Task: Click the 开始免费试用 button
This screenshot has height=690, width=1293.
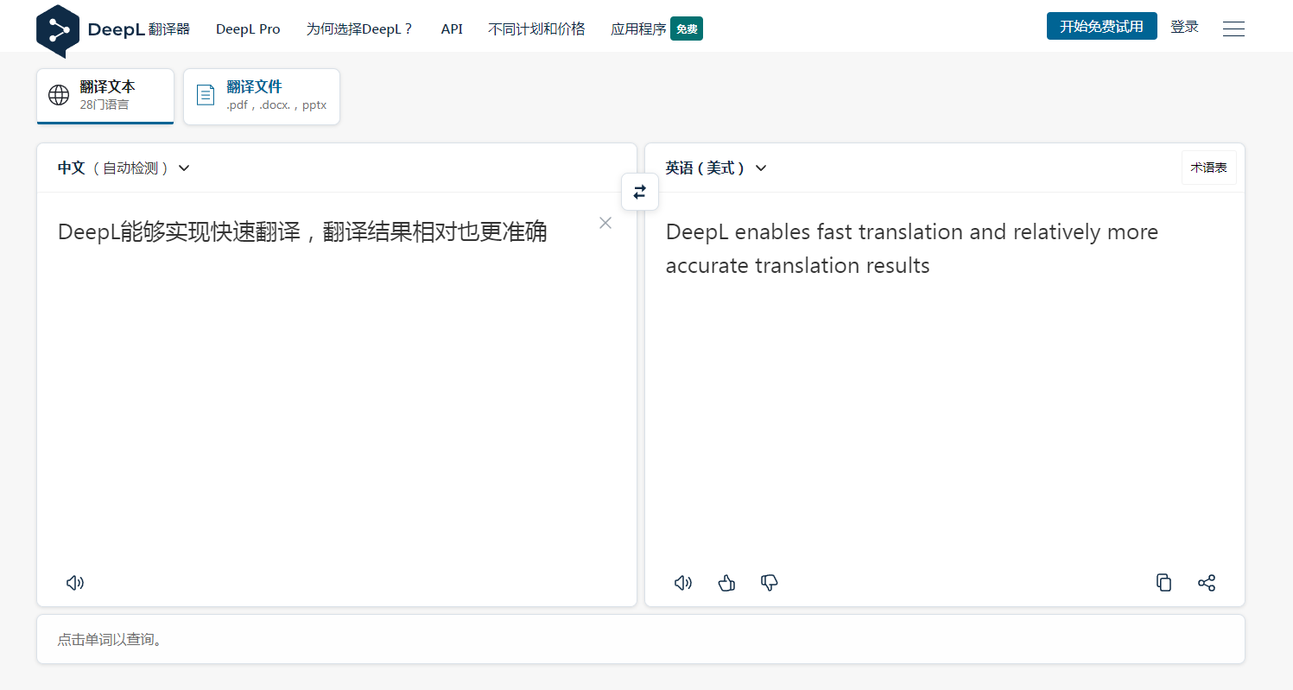Action: (x=1101, y=26)
